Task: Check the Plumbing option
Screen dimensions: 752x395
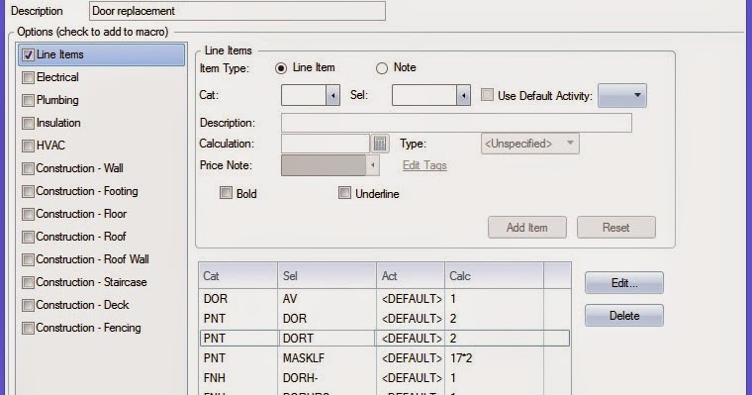Action: click(x=28, y=100)
